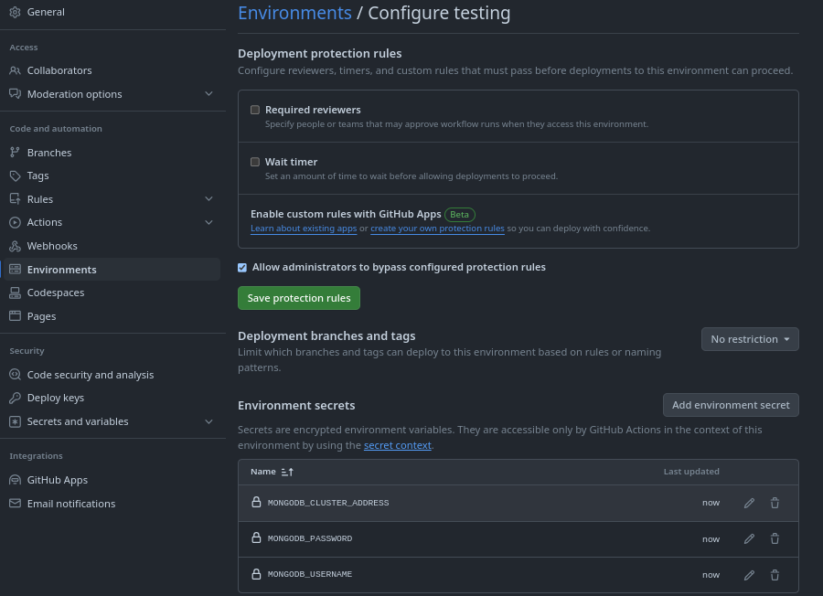This screenshot has height=596, width=823.
Task: Expand the Moderation options chevron
Action: (x=208, y=94)
